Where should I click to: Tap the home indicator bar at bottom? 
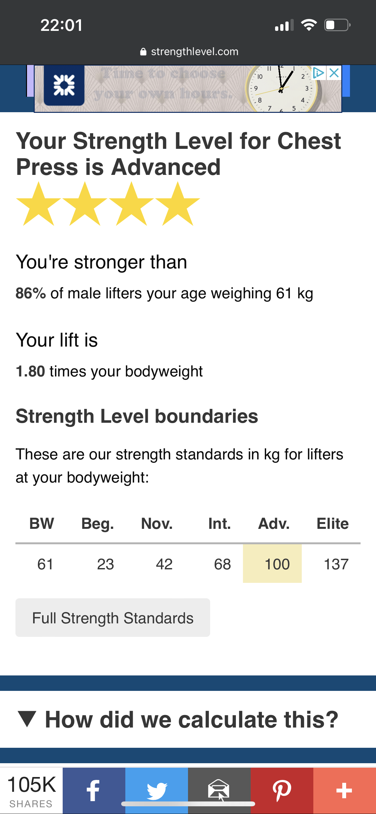pyautogui.click(x=188, y=804)
